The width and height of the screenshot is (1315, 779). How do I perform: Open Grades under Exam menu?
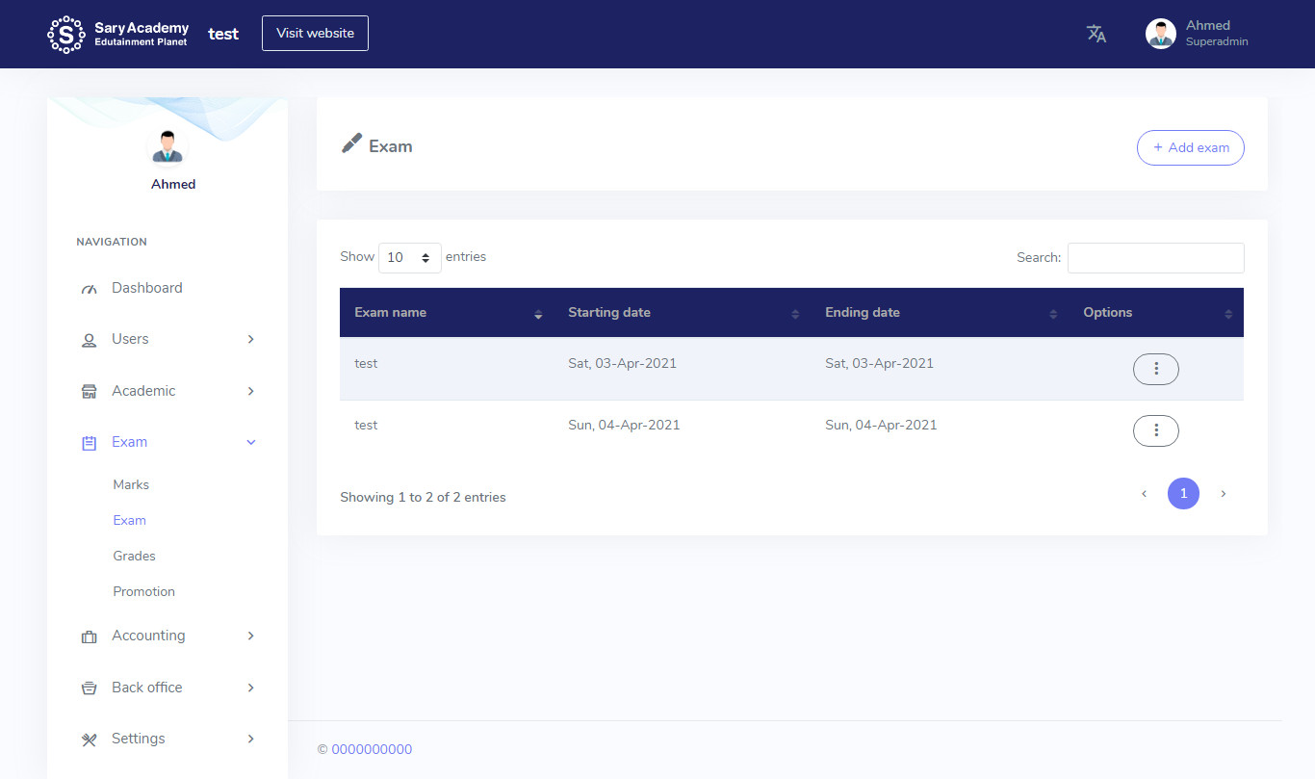pyautogui.click(x=134, y=556)
